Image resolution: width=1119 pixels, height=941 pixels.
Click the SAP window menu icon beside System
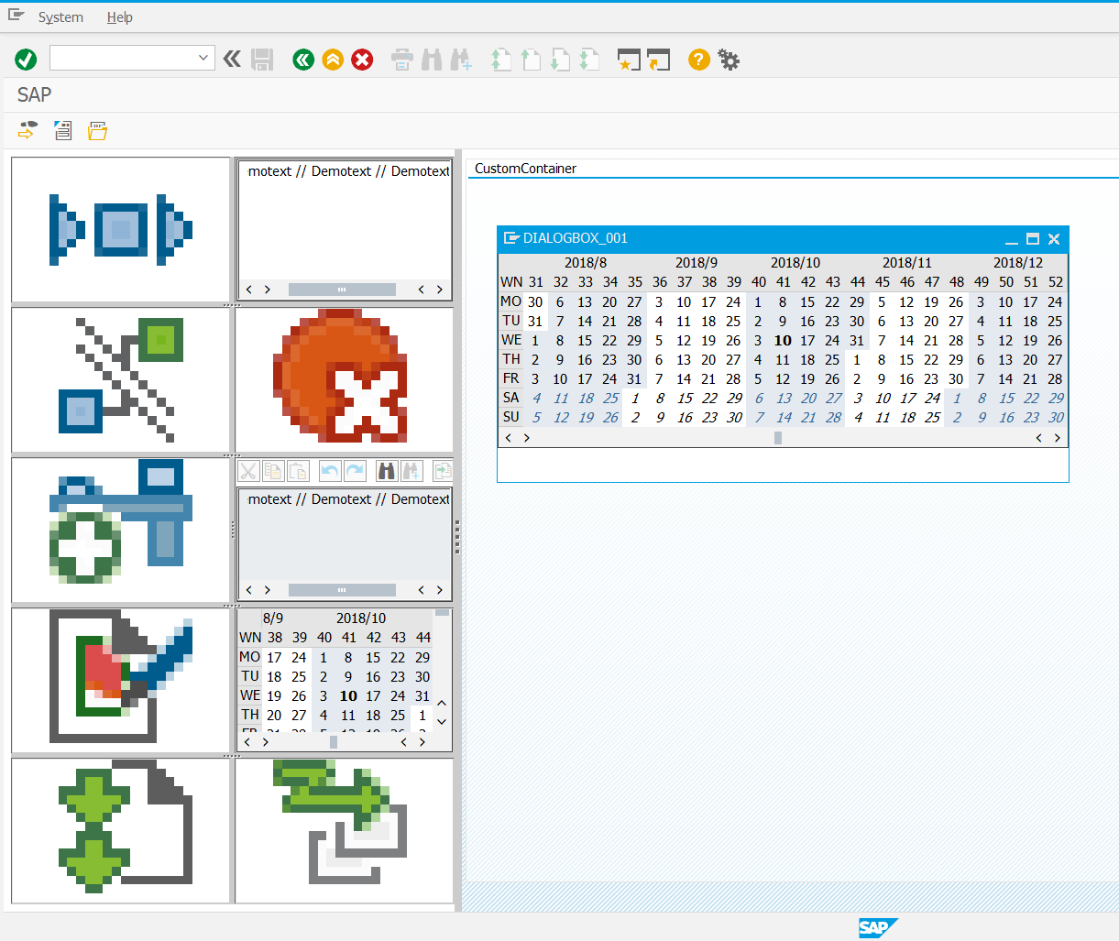click(16, 16)
